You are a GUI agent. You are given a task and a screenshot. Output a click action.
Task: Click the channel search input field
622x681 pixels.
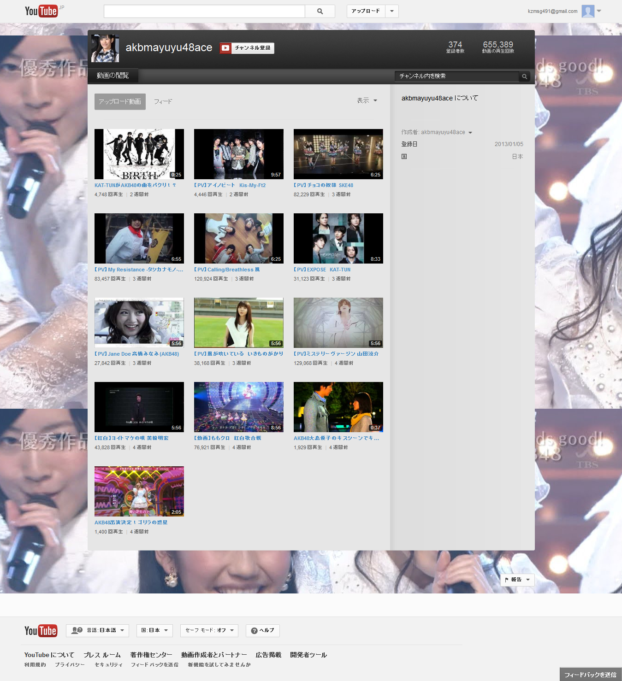tap(456, 76)
